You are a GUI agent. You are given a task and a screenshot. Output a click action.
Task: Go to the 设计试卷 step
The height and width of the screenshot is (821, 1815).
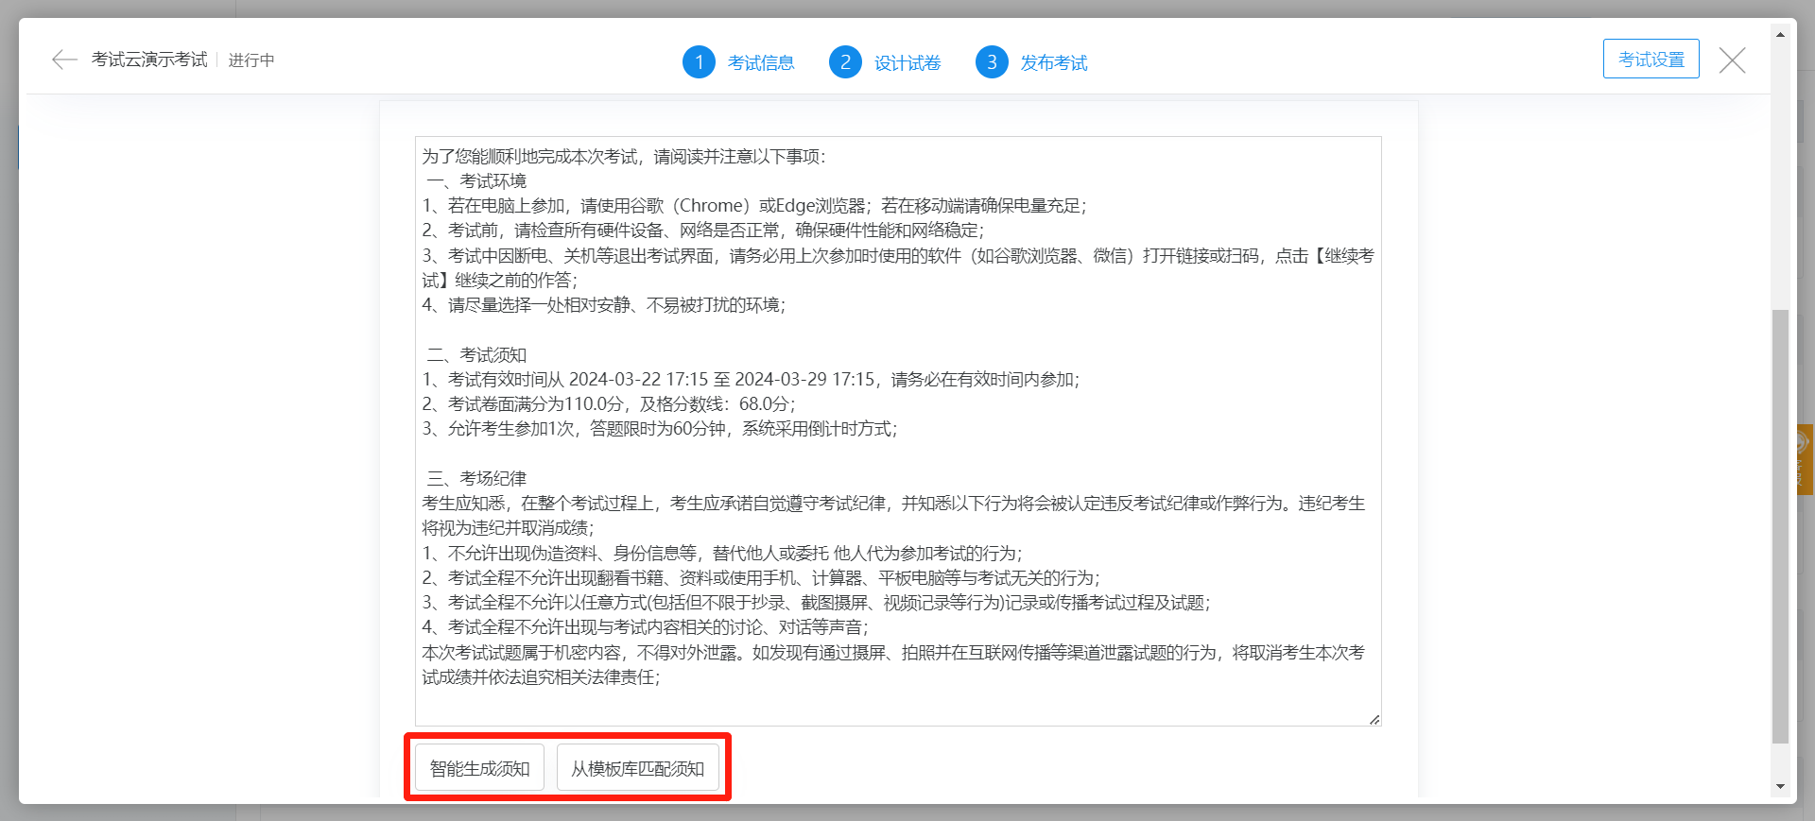907,63
